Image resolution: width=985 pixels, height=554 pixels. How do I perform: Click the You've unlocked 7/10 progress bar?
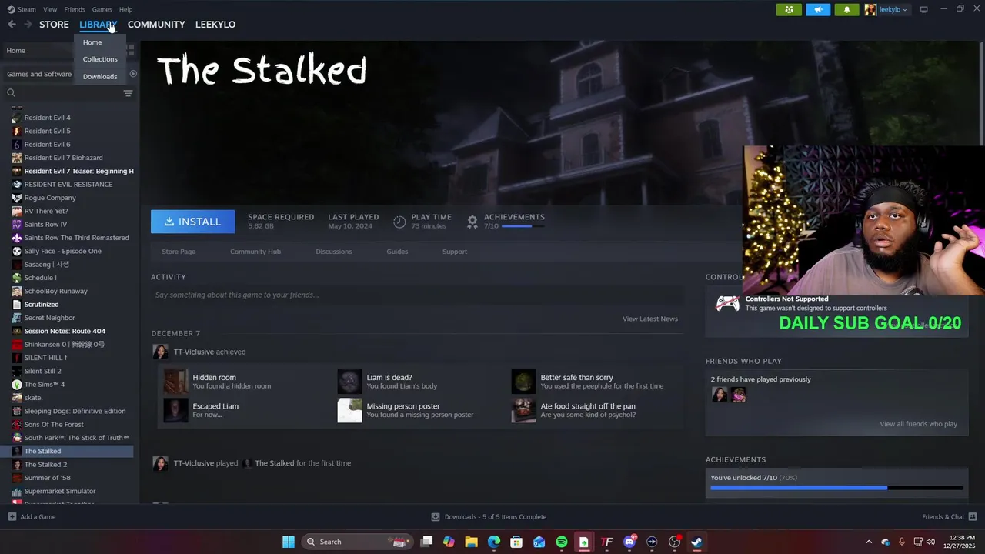836,488
